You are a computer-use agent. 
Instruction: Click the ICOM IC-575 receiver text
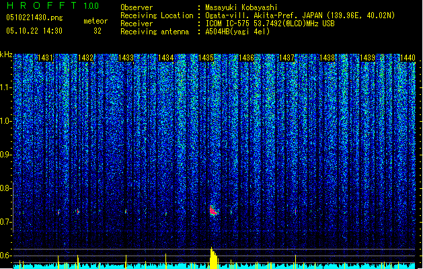pyautogui.click(x=270, y=24)
